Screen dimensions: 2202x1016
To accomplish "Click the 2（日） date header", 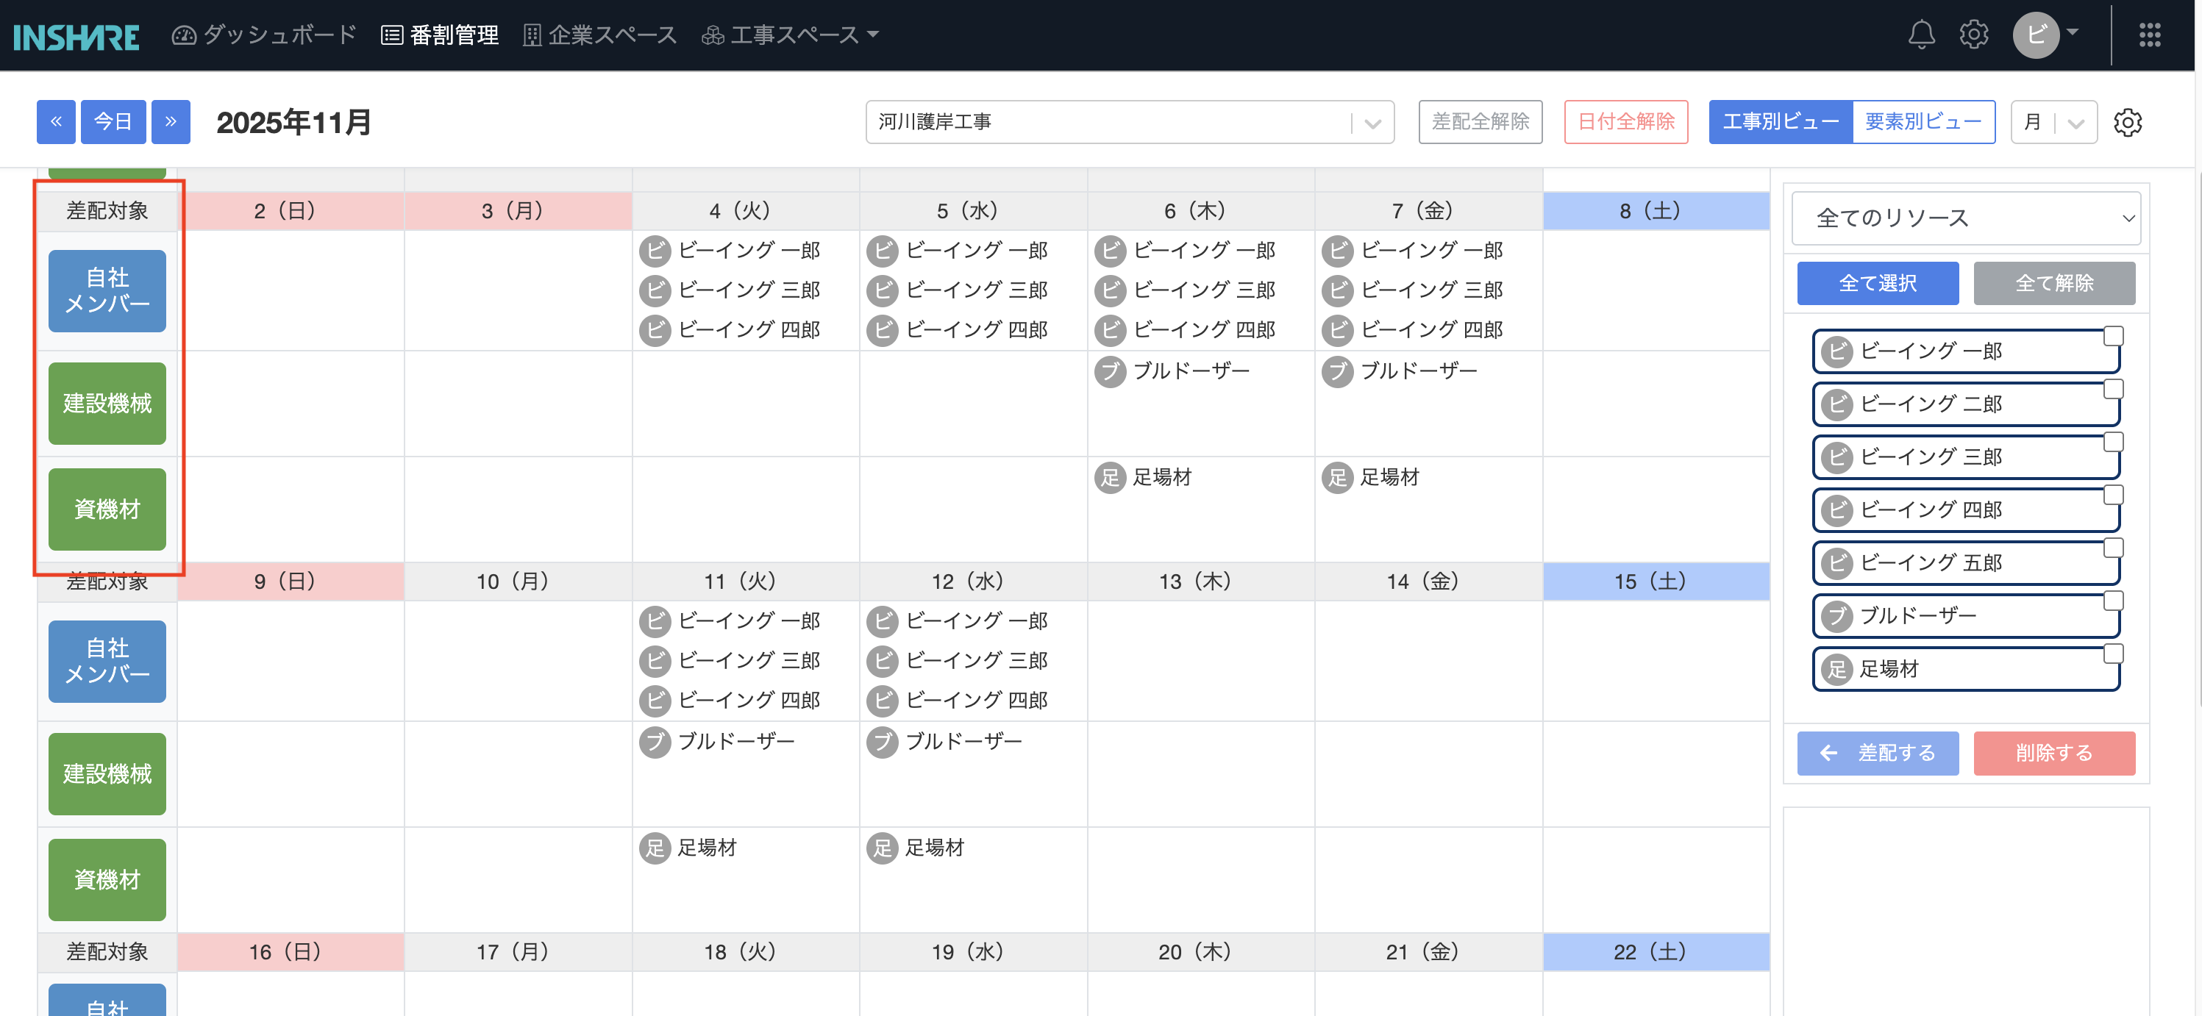I will point(291,211).
